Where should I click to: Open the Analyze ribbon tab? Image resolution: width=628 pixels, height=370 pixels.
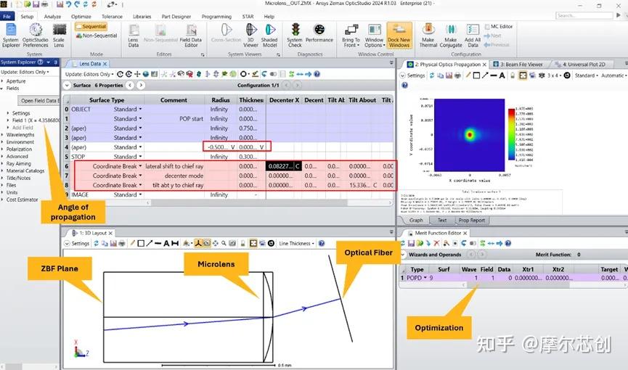[52, 17]
